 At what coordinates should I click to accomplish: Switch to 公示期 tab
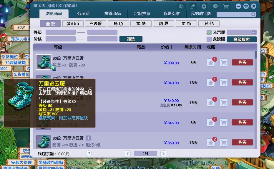(x=83, y=14)
